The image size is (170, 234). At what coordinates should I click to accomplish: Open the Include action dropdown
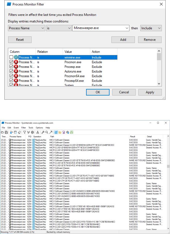pyautogui.click(x=151, y=28)
